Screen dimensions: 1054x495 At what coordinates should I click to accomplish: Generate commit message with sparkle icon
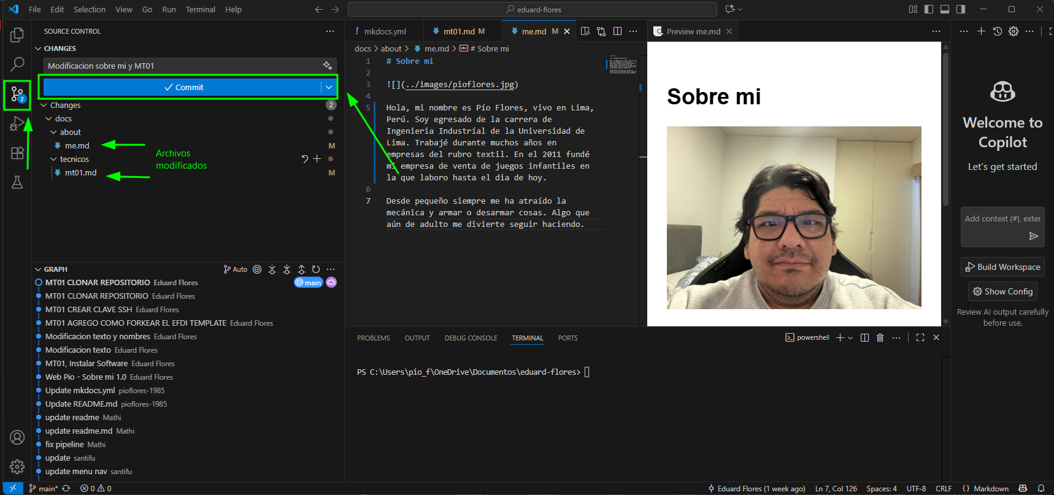(x=328, y=66)
